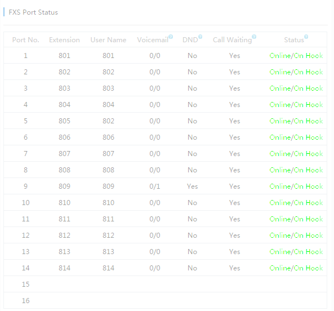The height and width of the screenshot is (311, 334).
Task: Click the status of port 5
Action: pos(296,121)
